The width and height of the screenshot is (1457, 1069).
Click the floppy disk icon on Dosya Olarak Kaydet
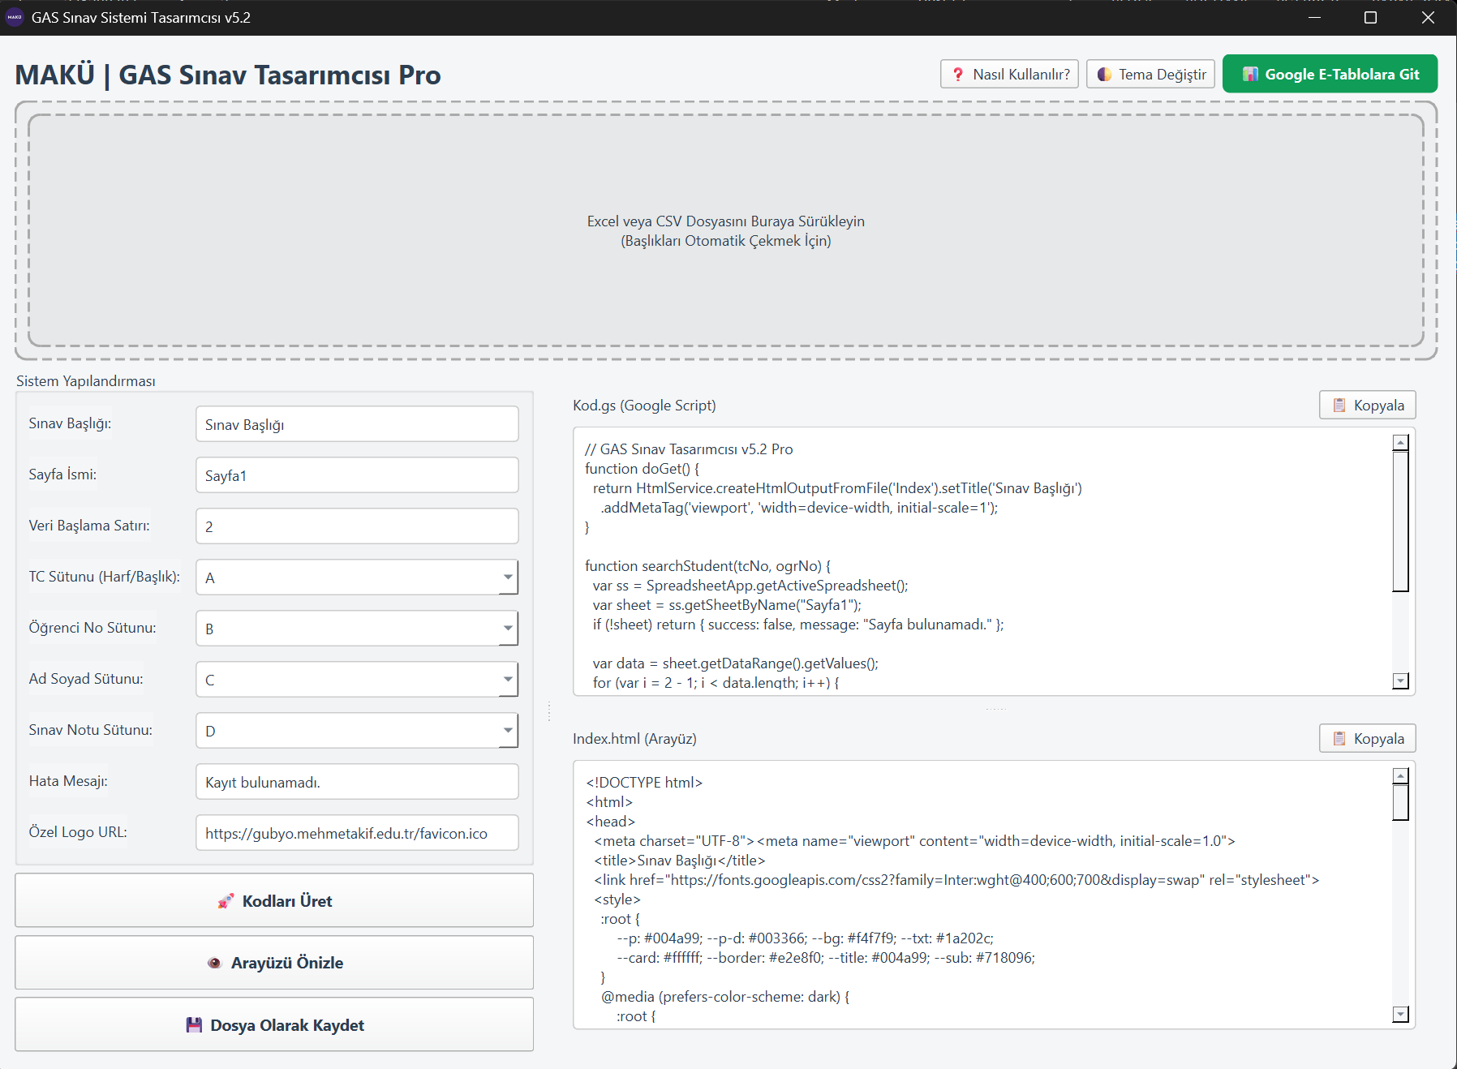(194, 1024)
